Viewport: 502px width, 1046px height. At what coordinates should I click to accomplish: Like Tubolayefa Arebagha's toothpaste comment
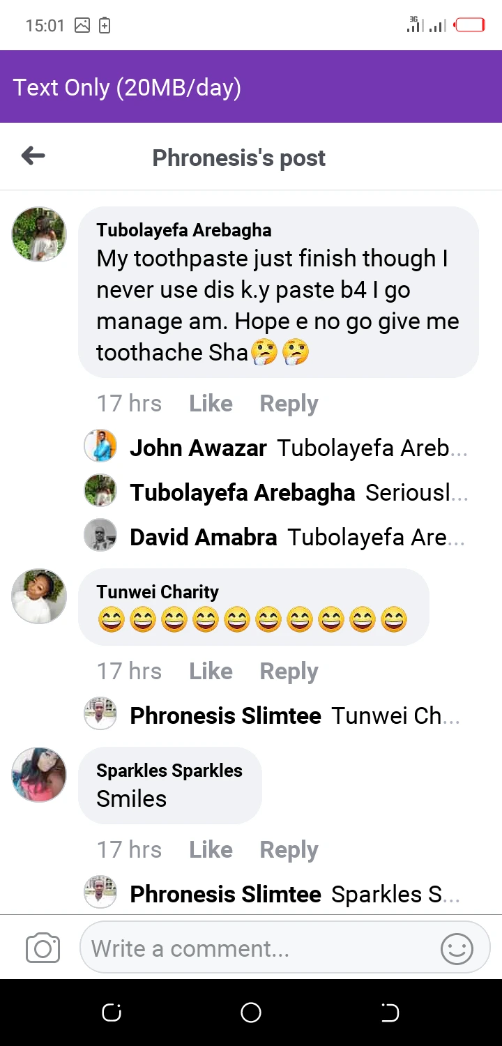click(x=211, y=404)
